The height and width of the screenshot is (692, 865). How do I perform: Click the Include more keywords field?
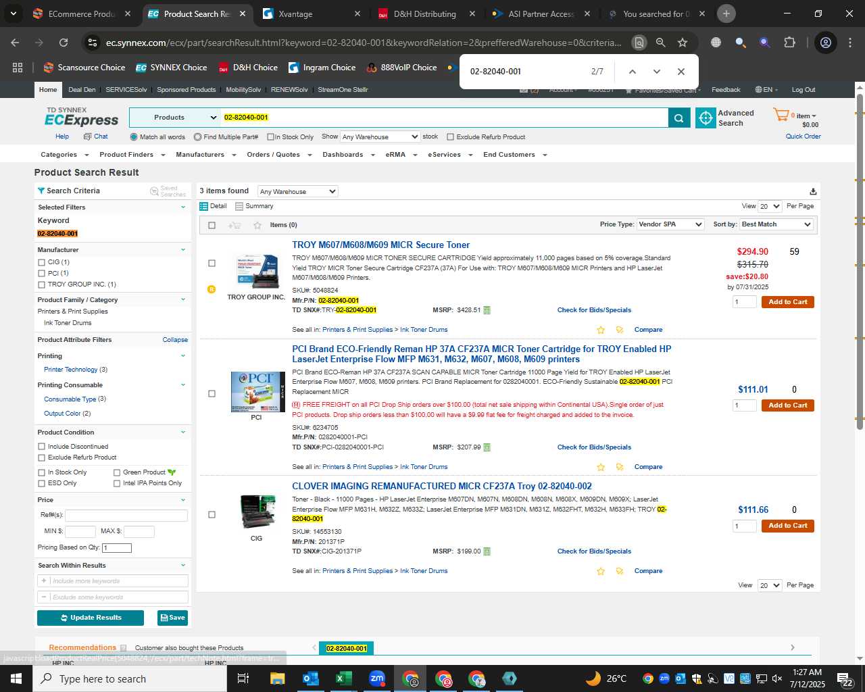[113, 581]
